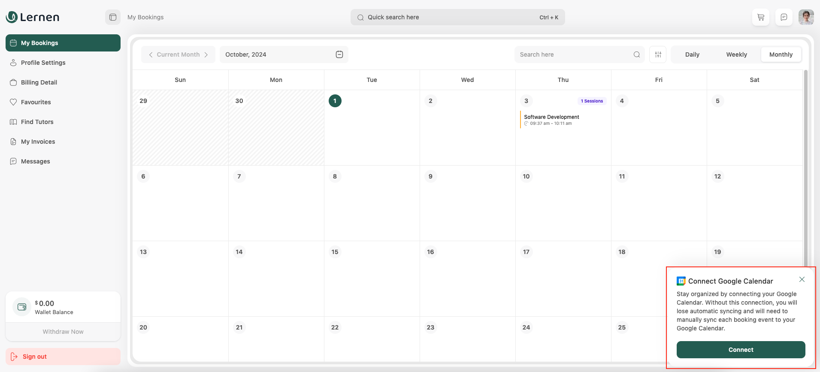Viewport: 820px width, 372px height.
Task: Dismiss the Connect Google Calendar popup
Action: 802,279
